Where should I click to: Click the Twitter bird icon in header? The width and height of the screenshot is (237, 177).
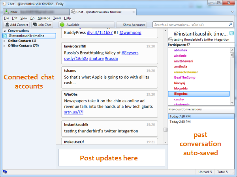[x=232, y=33]
